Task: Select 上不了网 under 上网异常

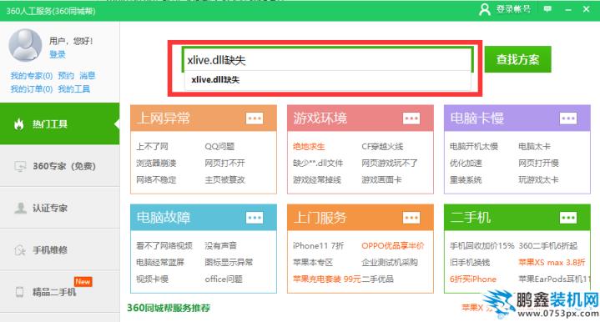Action: click(152, 147)
